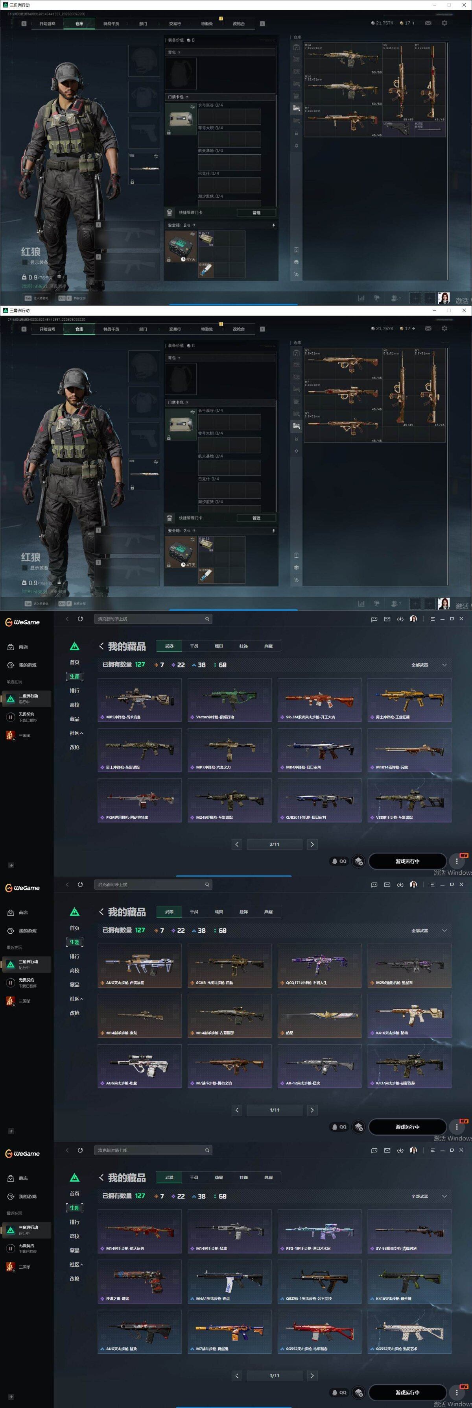Open 首页 in page 2/11 WeGame game menu

[74, 662]
